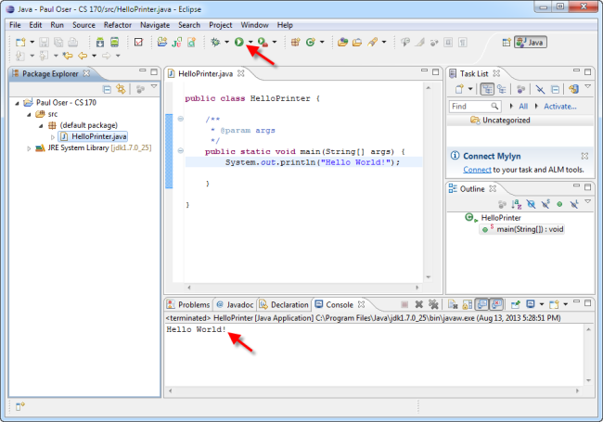
Task: Click Remove All Terminated Launches double-X icon
Action: click(x=433, y=305)
